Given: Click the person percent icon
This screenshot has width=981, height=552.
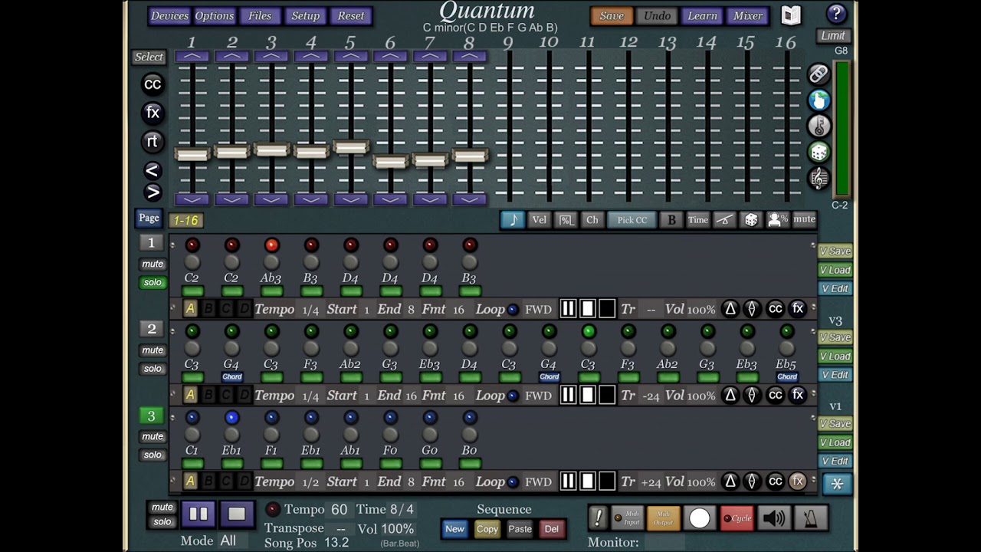Looking at the screenshot, I should tap(778, 220).
